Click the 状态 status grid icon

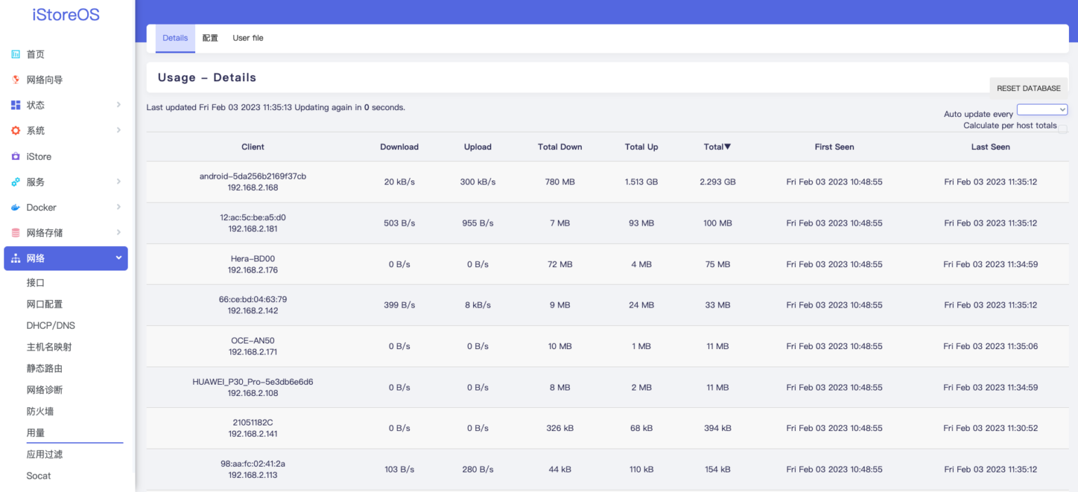click(x=15, y=105)
